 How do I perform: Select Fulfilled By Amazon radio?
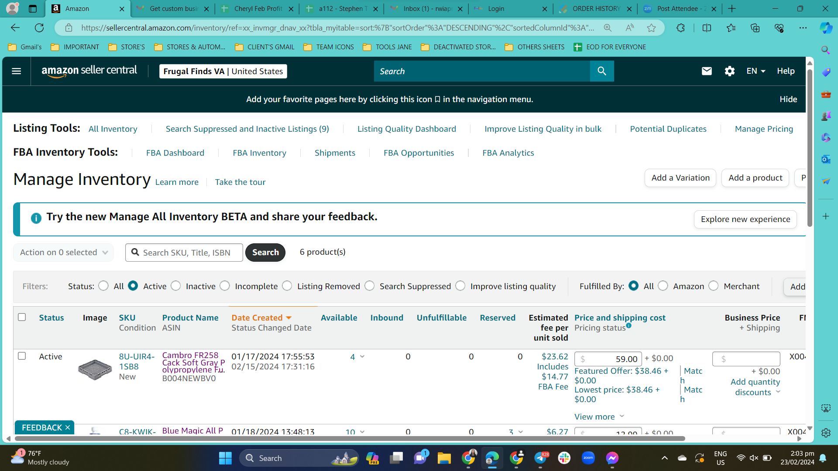663,286
